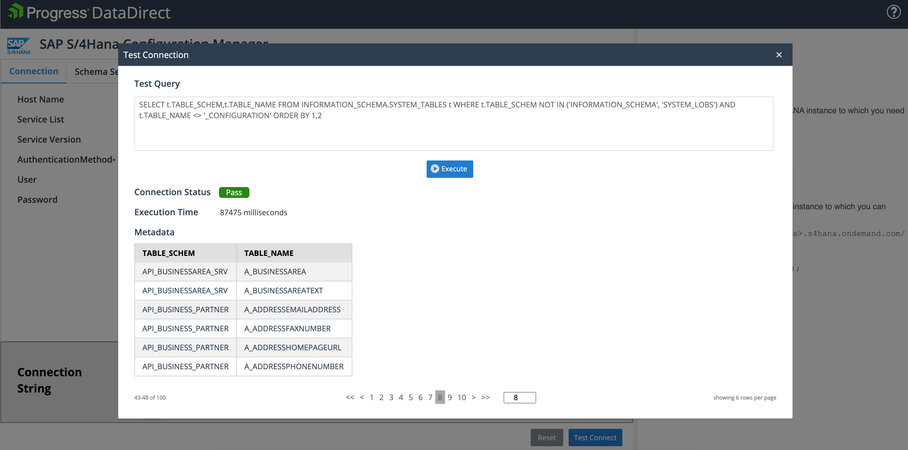Click the Execute play icon
This screenshot has height=450, width=908.
(x=435, y=169)
